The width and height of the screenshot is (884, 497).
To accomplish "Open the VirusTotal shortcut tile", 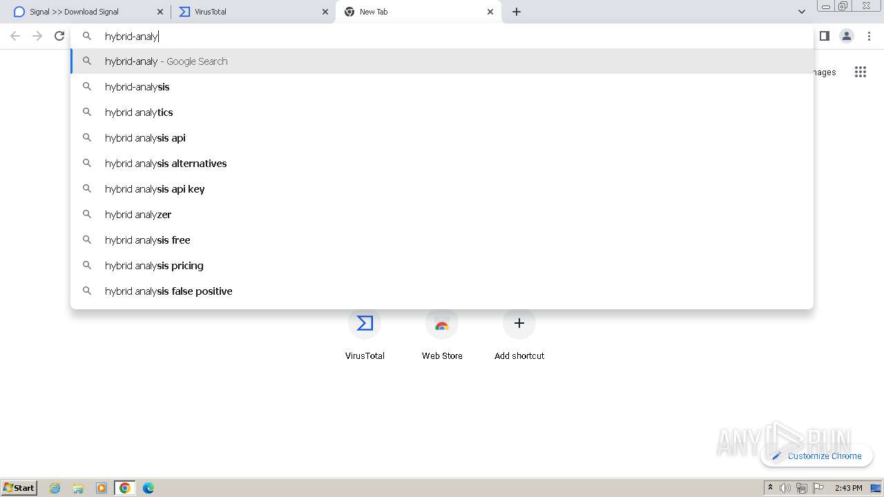I will 365,334.
